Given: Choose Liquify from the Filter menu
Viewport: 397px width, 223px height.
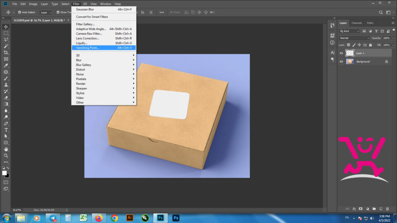Looking at the screenshot, I should 104,43.
